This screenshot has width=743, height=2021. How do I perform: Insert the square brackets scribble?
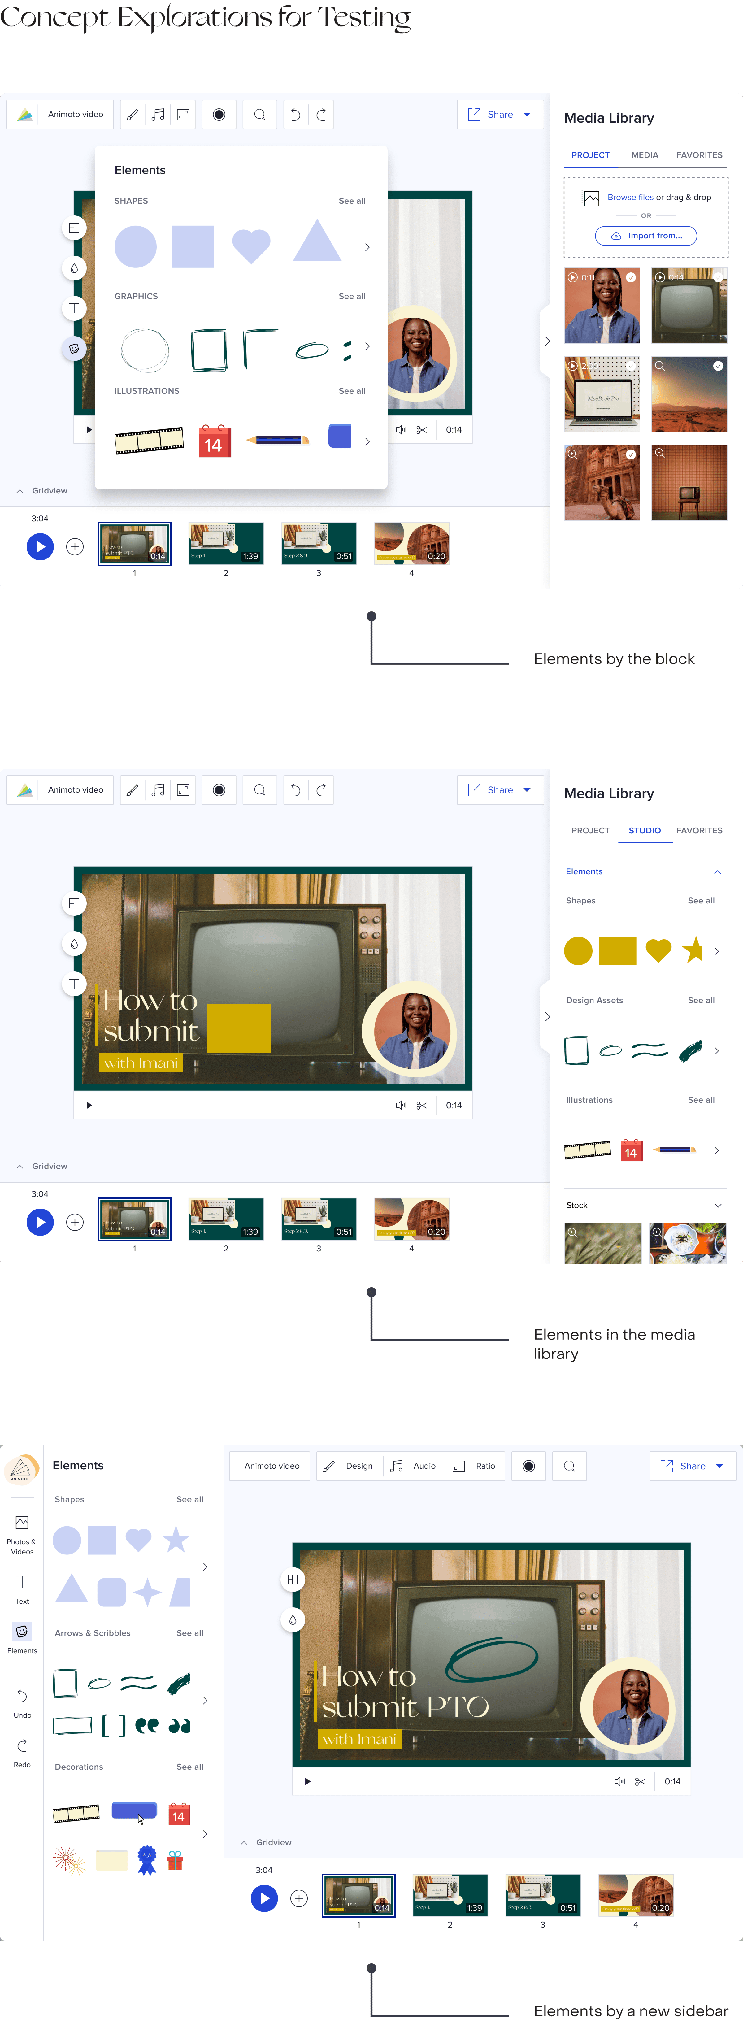(113, 1725)
